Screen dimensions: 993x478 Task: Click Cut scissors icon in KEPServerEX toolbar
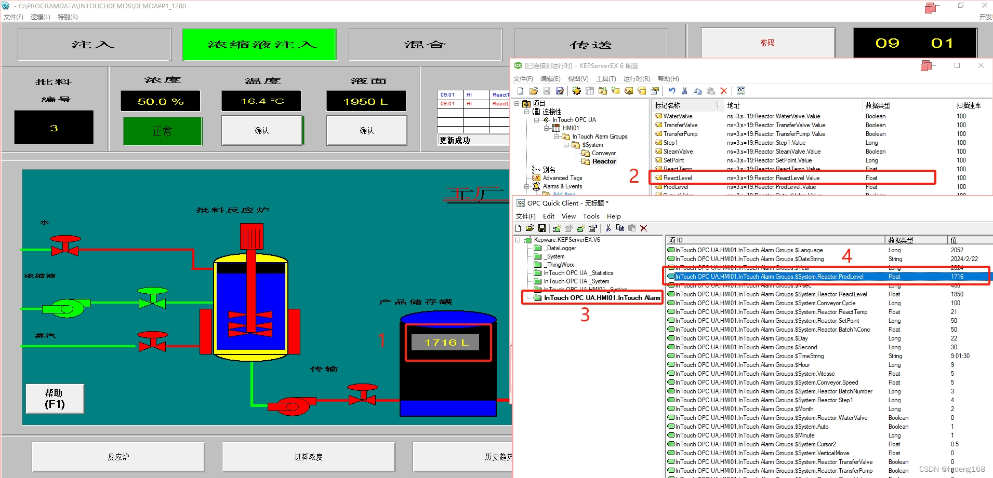pos(685,91)
